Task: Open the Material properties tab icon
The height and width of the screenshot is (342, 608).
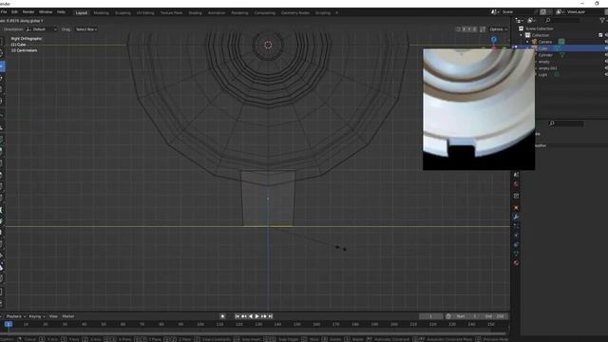Action: click(516, 263)
